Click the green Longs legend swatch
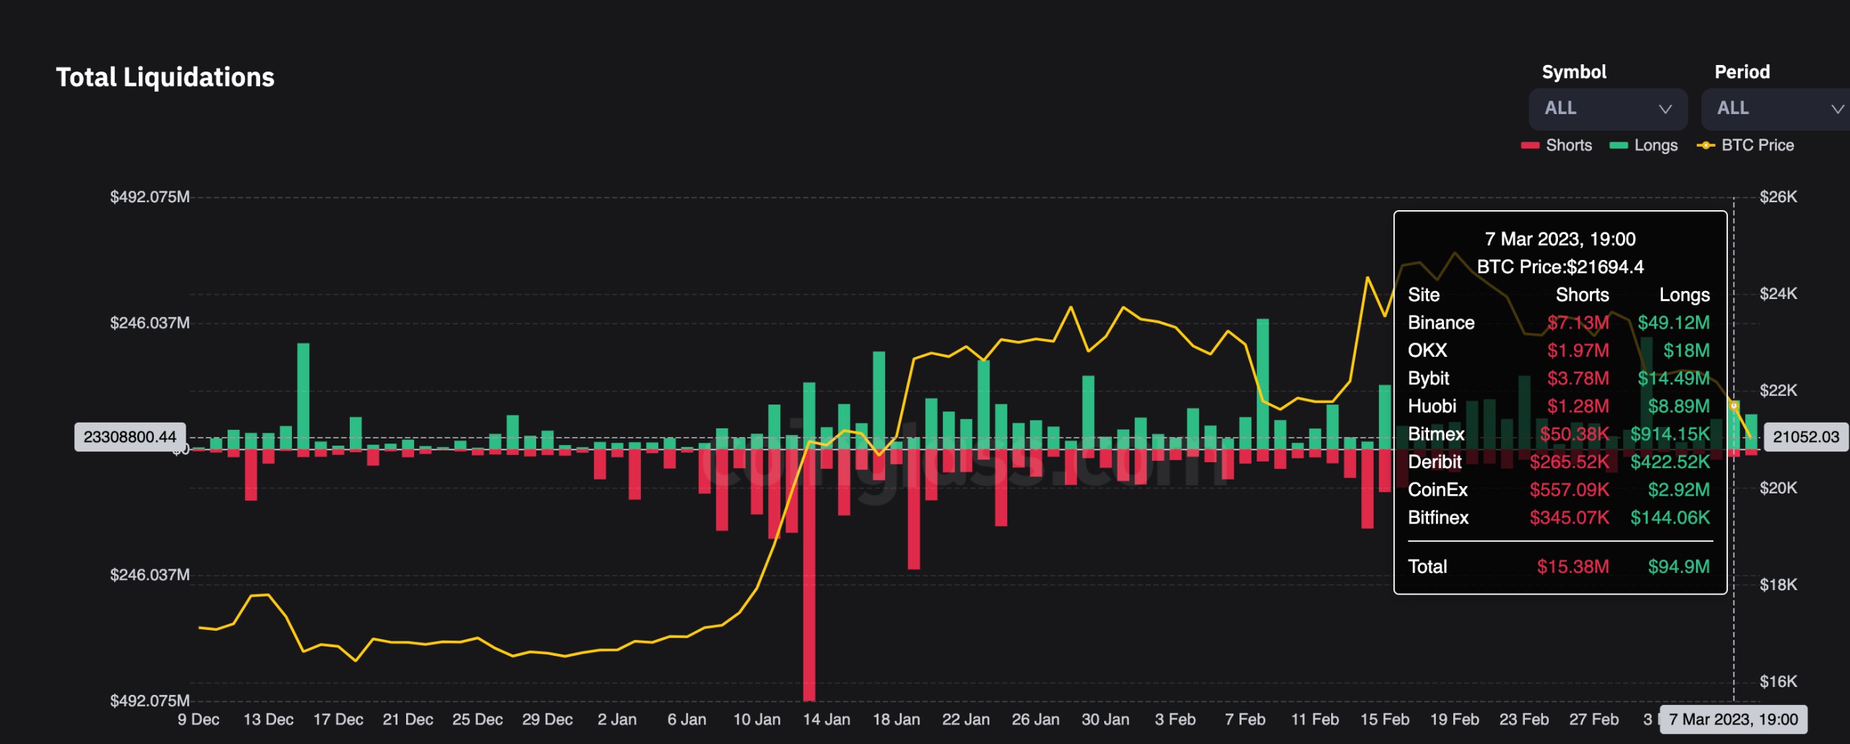Image resolution: width=1850 pixels, height=744 pixels. point(1619,145)
